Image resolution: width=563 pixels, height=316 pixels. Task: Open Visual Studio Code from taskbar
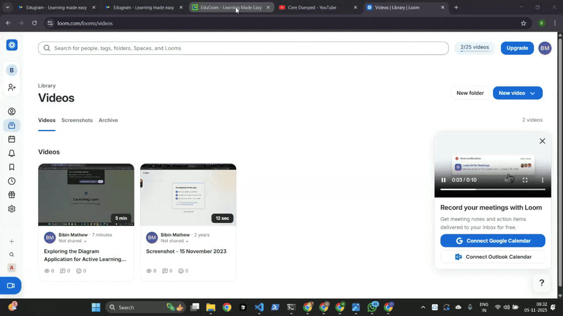click(260, 307)
